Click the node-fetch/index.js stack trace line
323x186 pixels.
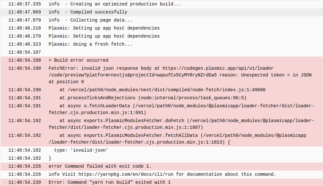coord(162,90)
